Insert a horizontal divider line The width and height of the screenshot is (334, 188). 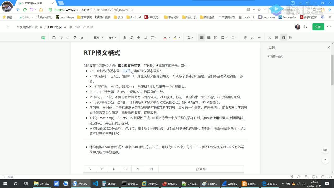[259, 38]
